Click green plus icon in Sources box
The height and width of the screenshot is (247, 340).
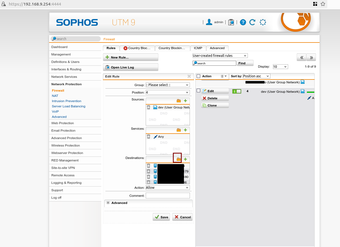[185, 101]
